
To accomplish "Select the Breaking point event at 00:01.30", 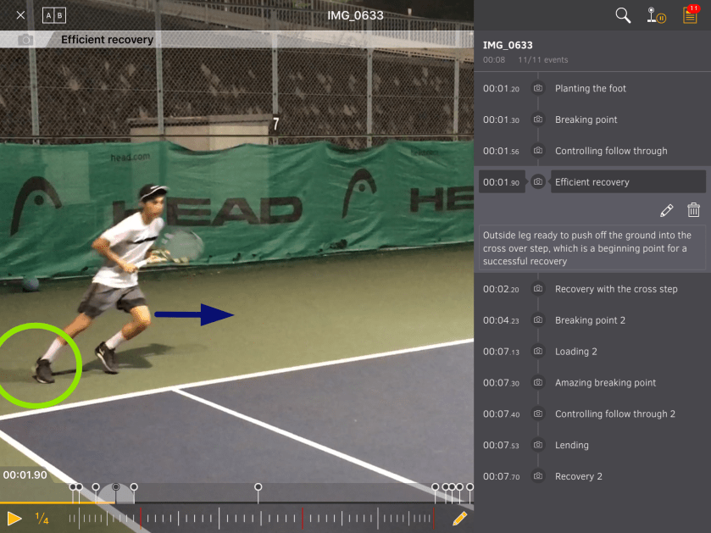I will (x=586, y=119).
